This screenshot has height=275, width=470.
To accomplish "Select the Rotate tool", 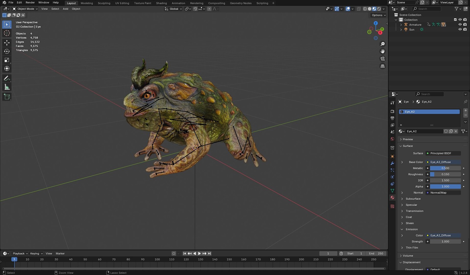I will (x=7, y=51).
